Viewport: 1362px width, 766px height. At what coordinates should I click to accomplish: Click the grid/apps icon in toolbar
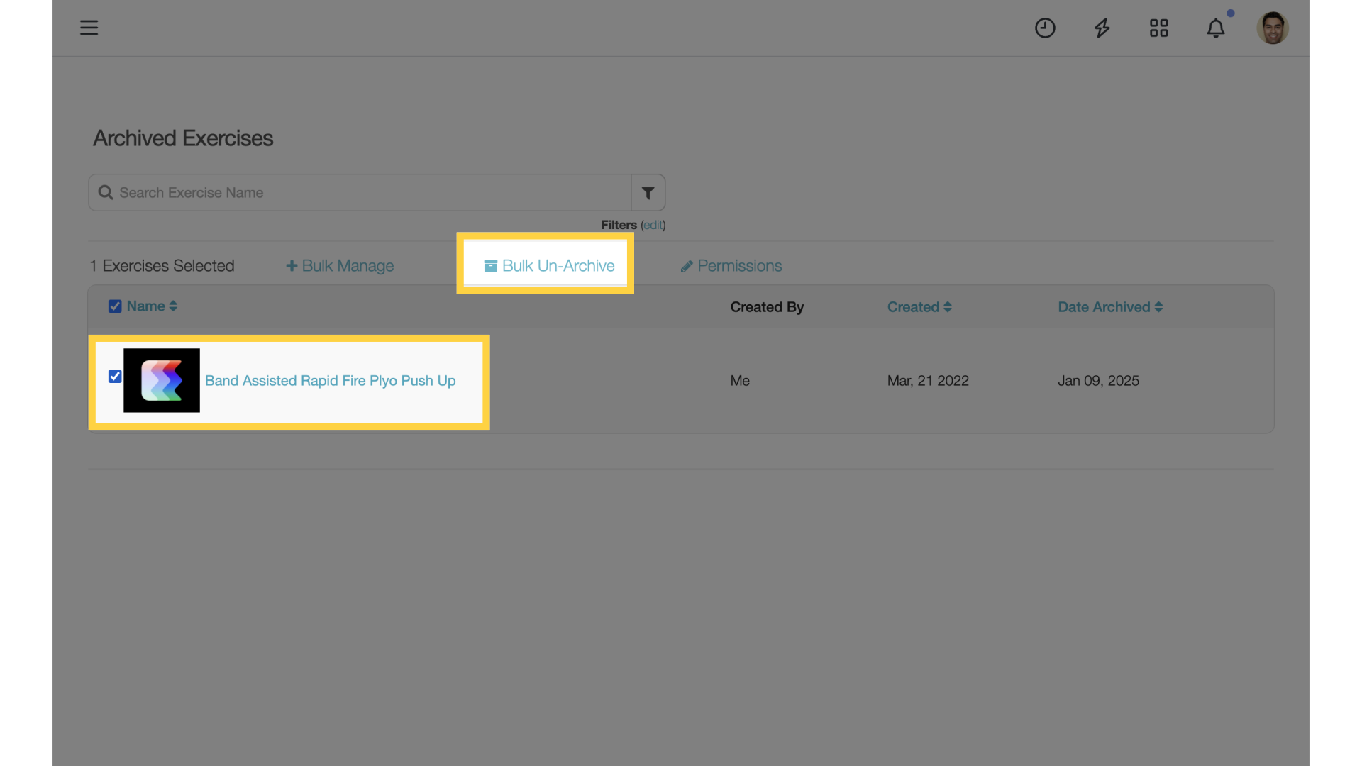(1159, 27)
